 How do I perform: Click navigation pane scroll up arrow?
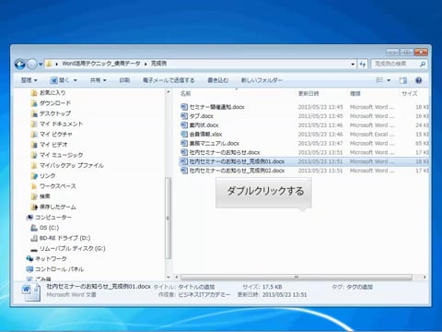[168, 92]
